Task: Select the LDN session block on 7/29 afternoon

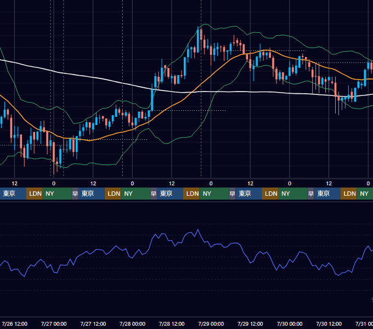Action: pyautogui.click(x=270, y=194)
